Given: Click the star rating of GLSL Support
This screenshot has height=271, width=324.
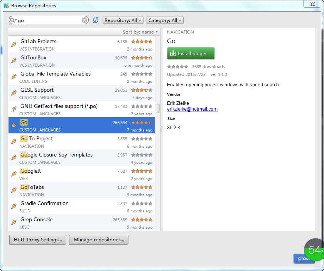Looking at the screenshot, I should [142, 90].
